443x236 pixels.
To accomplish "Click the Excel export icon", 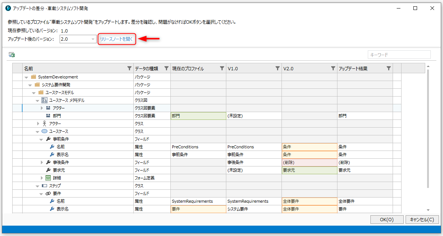I will click(11, 55).
